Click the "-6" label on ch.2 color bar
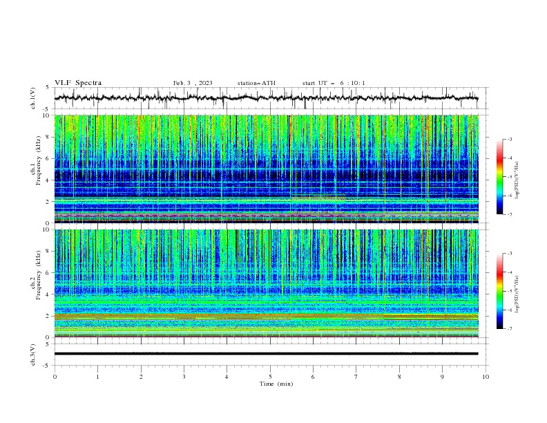This screenshot has width=547, height=423. click(x=509, y=310)
